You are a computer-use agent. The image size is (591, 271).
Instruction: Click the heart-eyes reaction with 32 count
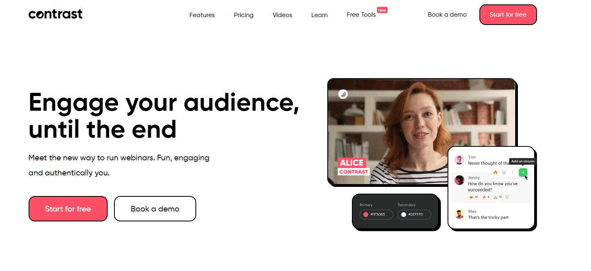[474, 197]
